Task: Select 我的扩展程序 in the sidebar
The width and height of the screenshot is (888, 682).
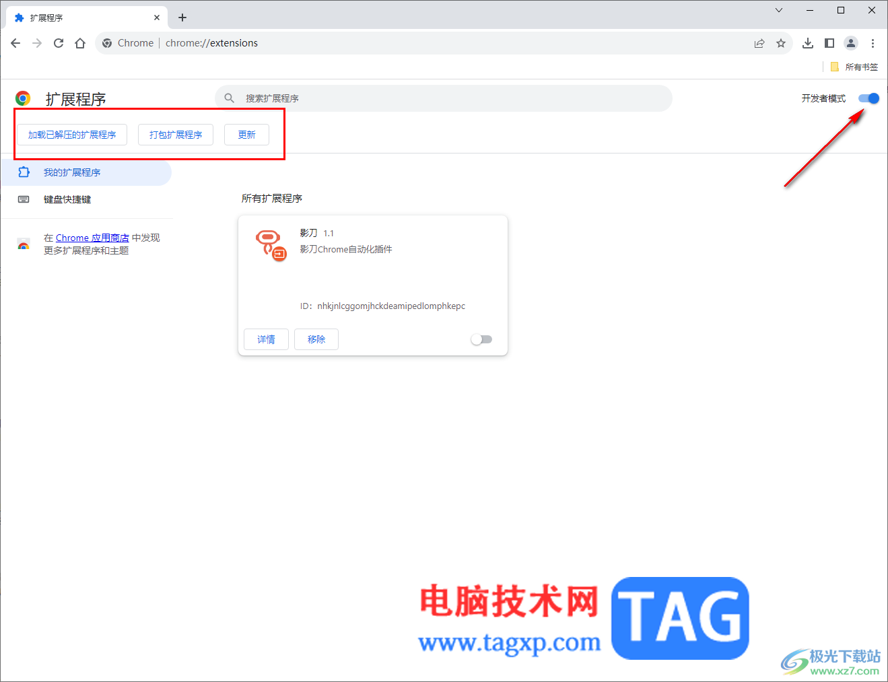Action: pos(74,172)
